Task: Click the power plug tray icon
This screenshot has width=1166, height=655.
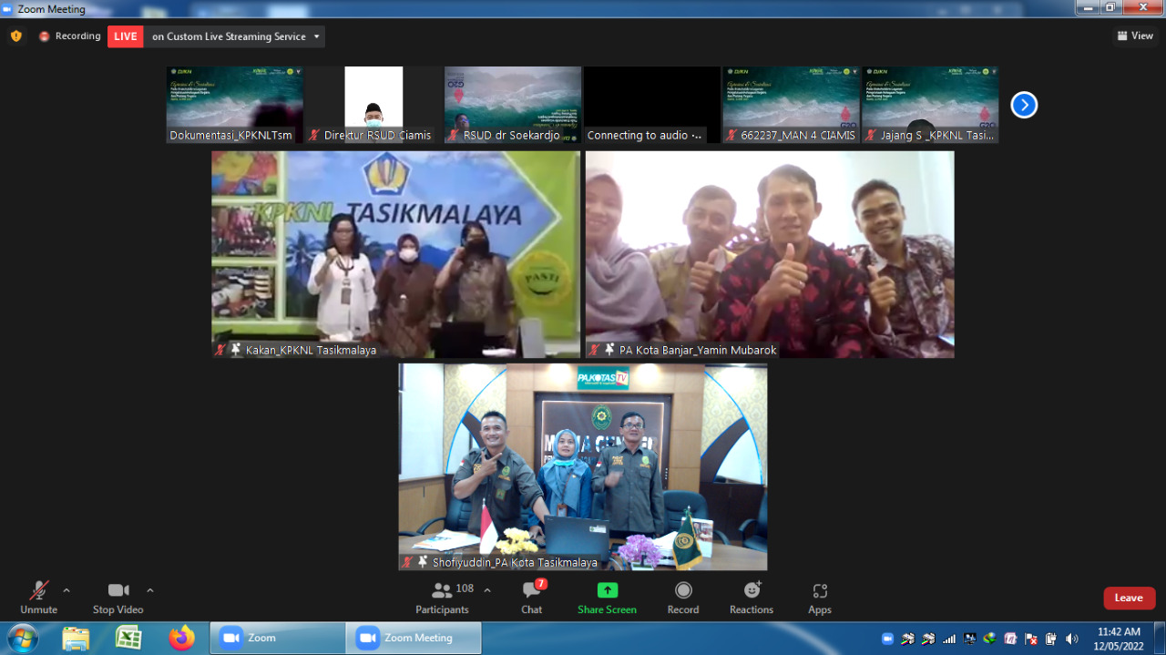Action: click(1051, 639)
